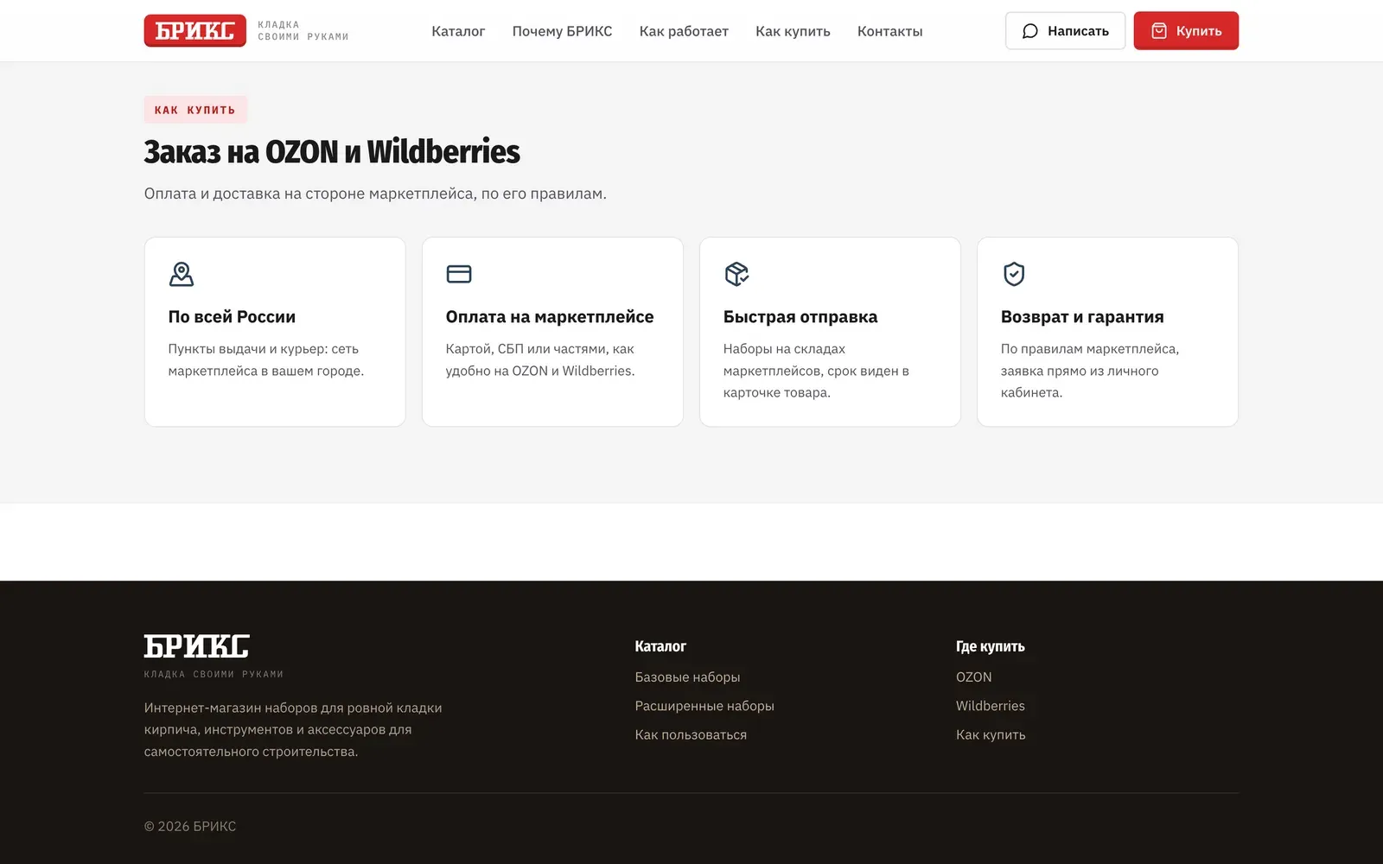Screen dimensions: 1383x864
Task: Select the Быстрая отправка card title
Action: click(800, 317)
